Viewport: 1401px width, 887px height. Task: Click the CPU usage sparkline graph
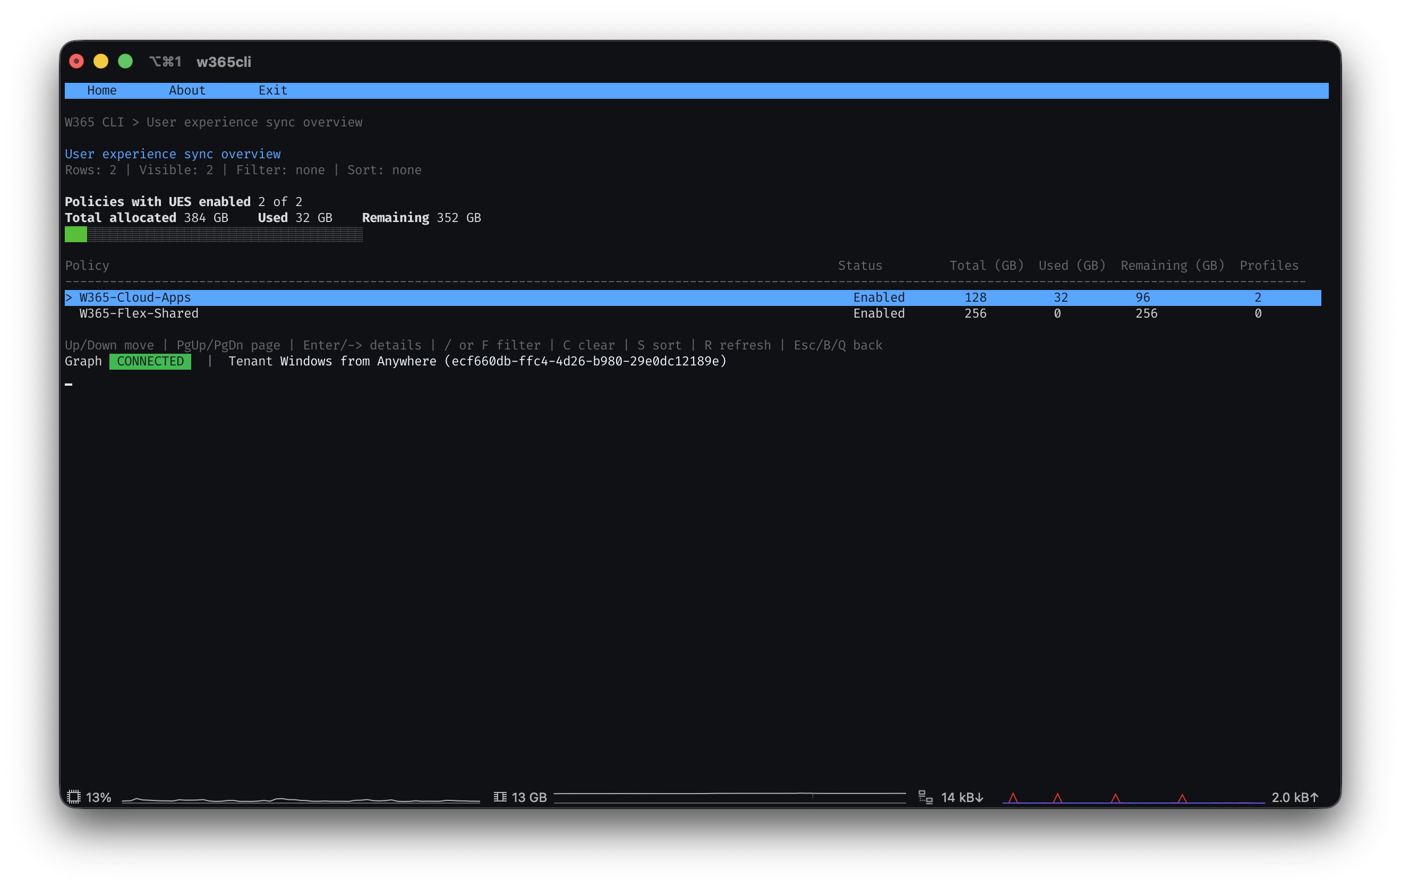pyautogui.click(x=301, y=799)
